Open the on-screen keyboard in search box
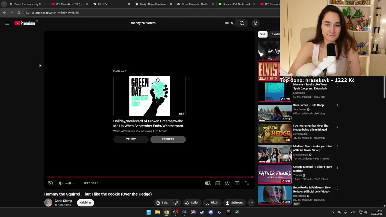 pos(226,23)
